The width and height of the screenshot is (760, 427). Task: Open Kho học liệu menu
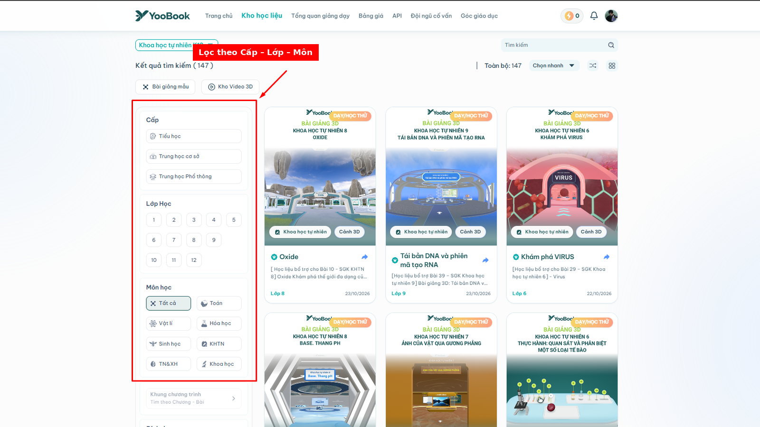tap(262, 16)
